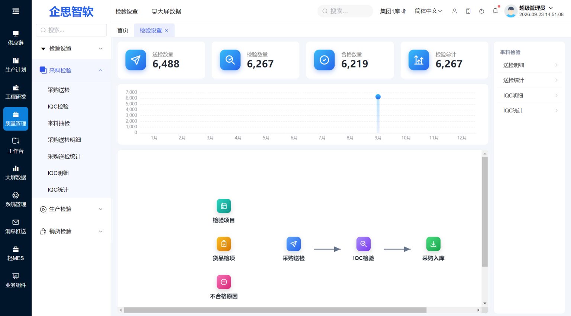This screenshot has width=571, height=316.
Task: Toggle the hamburger menu icon
Action: tap(16, 11)
